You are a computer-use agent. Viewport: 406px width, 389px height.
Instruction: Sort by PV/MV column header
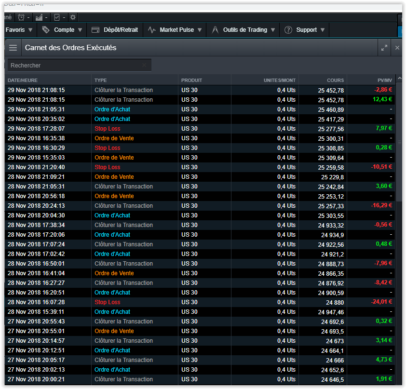(385, 80)
